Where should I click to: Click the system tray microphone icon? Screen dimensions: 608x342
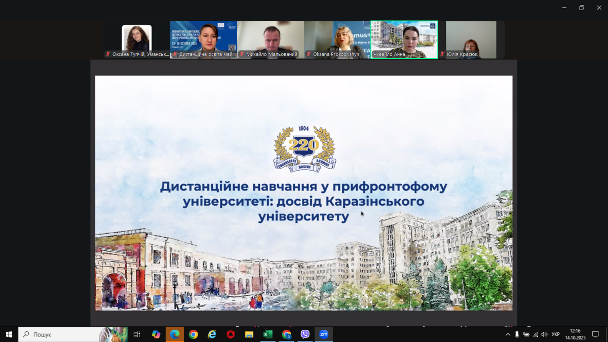pos(517,334)
